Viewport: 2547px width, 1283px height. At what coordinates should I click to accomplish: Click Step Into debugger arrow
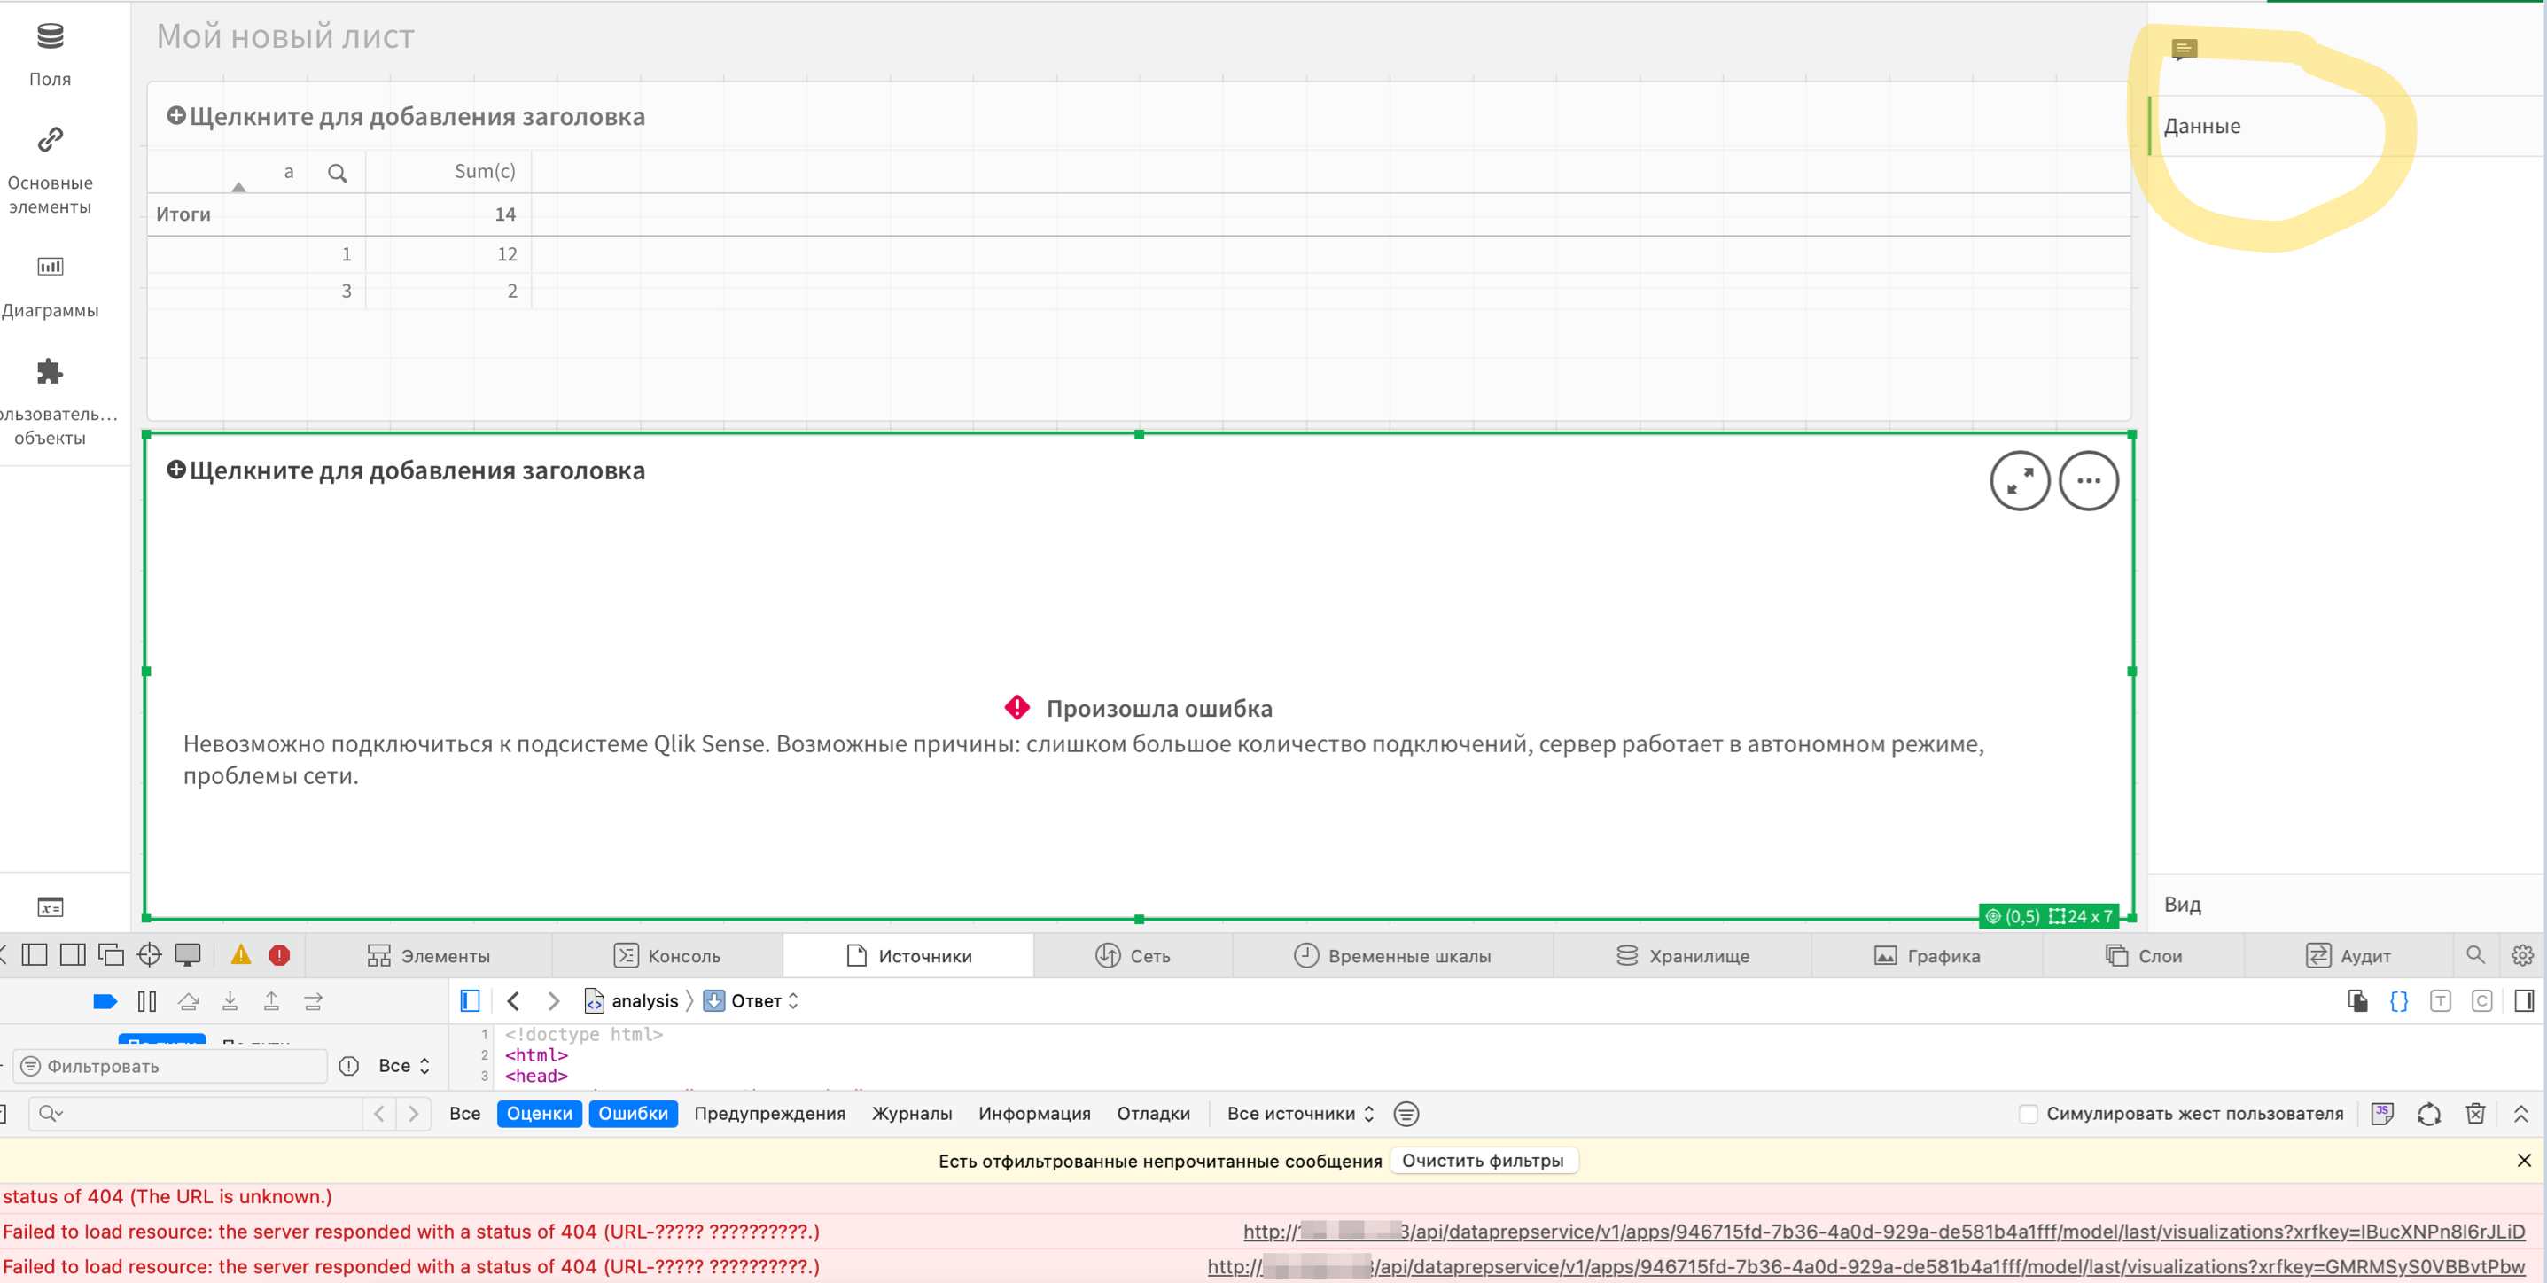pyautogui.click(x=230, y=1001)
